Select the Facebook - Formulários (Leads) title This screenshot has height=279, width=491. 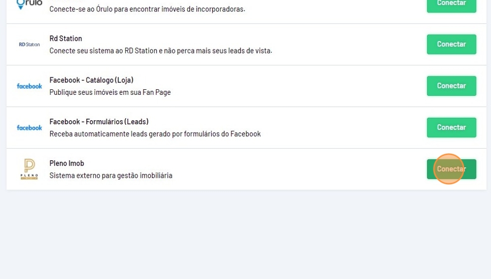tap(99, 122)
